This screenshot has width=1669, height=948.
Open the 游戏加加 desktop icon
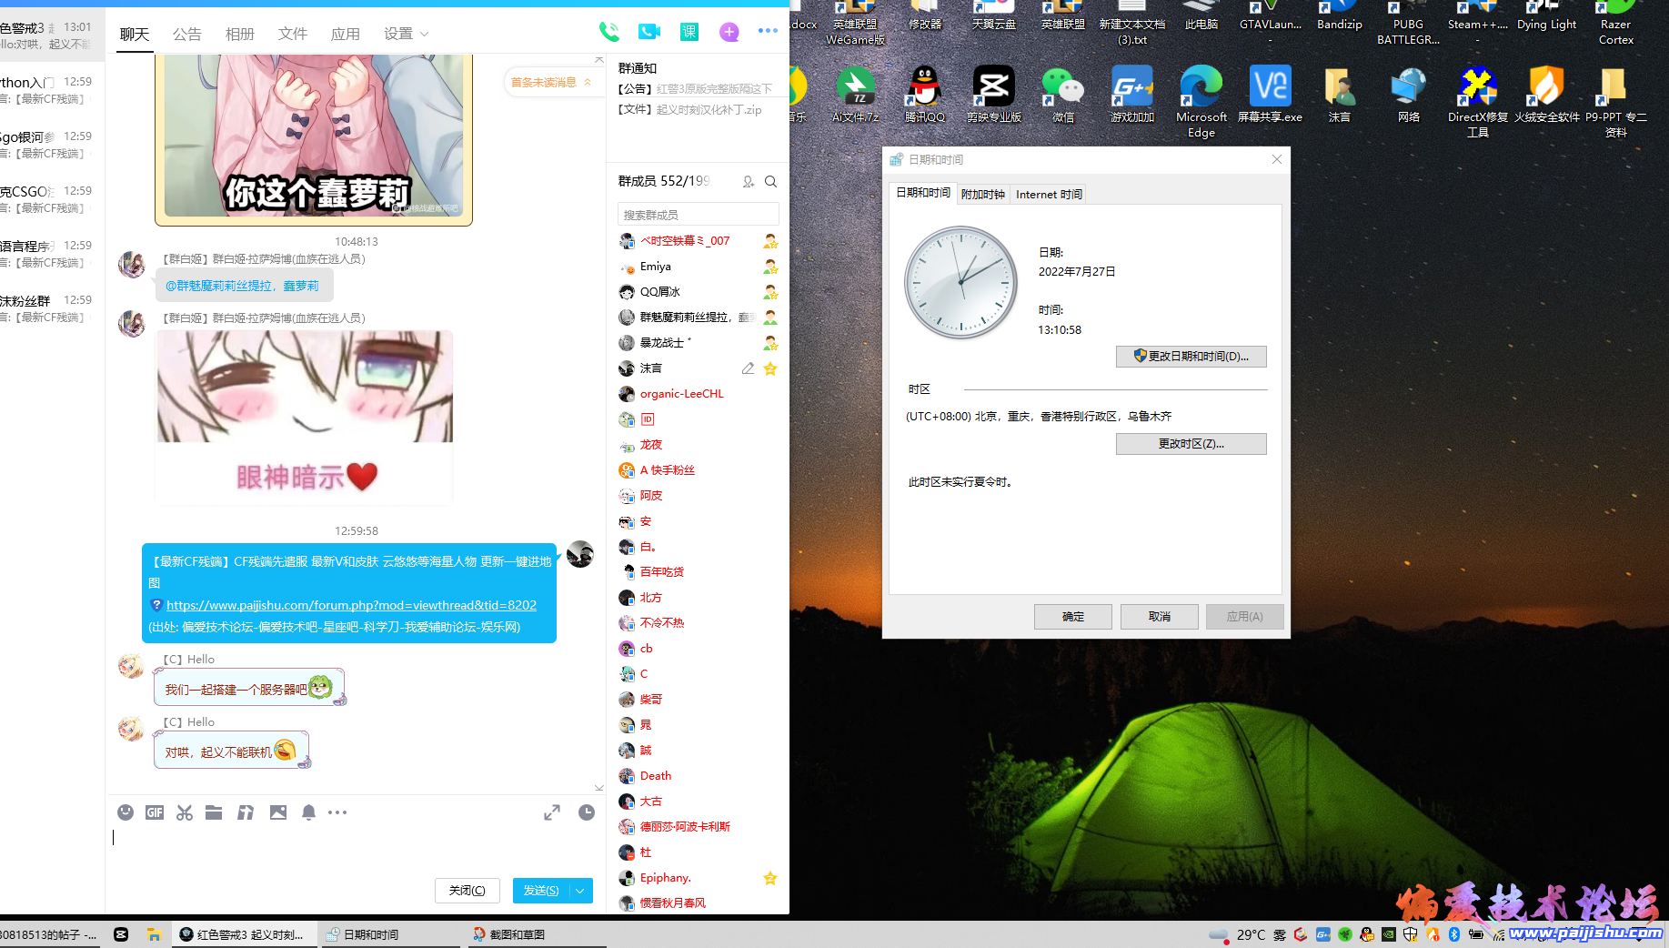tap(1132, 94)
